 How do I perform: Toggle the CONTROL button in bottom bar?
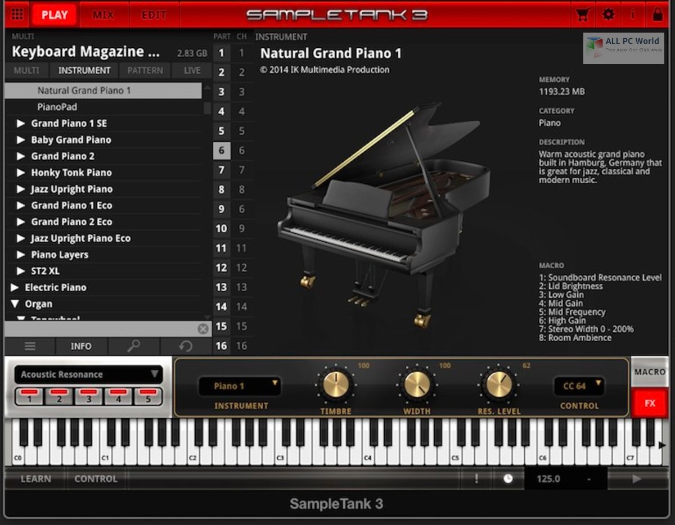(x=96, y=479)
